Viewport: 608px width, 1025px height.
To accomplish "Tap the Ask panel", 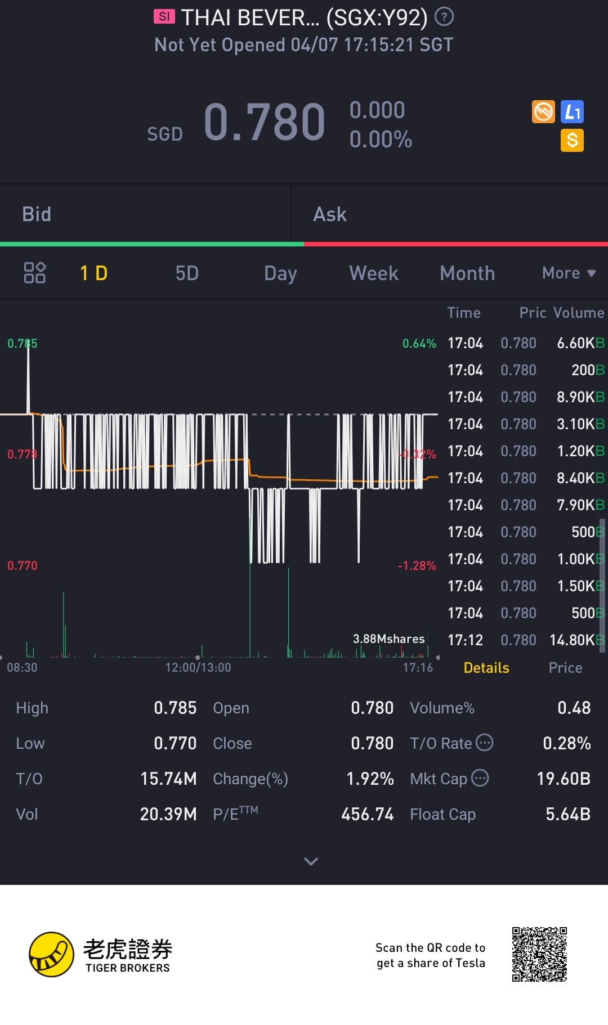I will (x=450, y=214).
